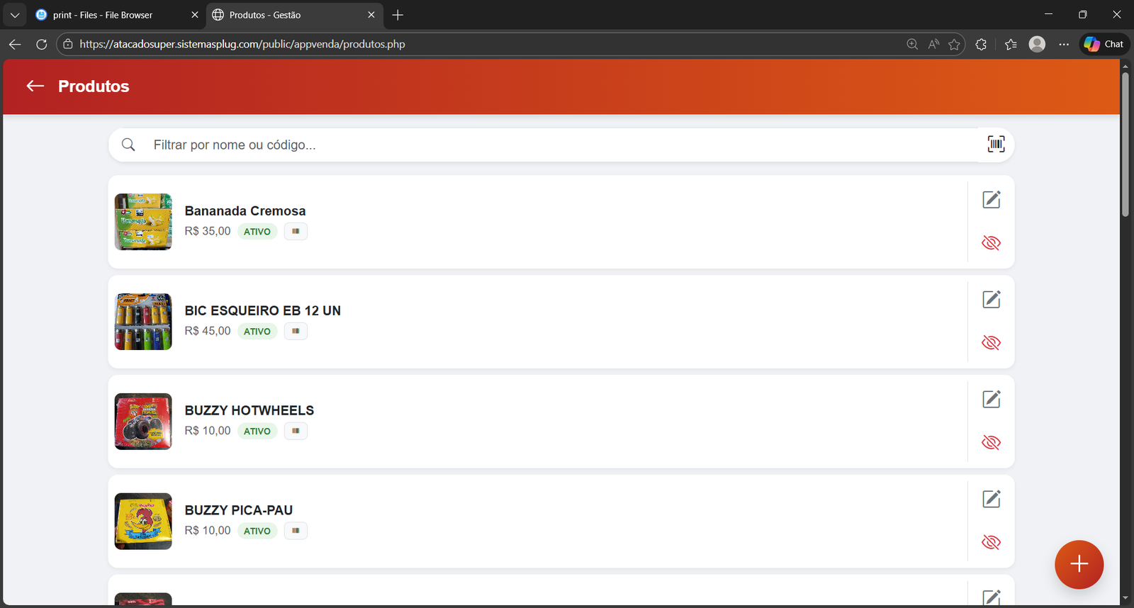Edit the BUZZY HOTWHEELS product
Image resolution: width=1134 pixels, height=608 pixels.
tap(991, 400)
